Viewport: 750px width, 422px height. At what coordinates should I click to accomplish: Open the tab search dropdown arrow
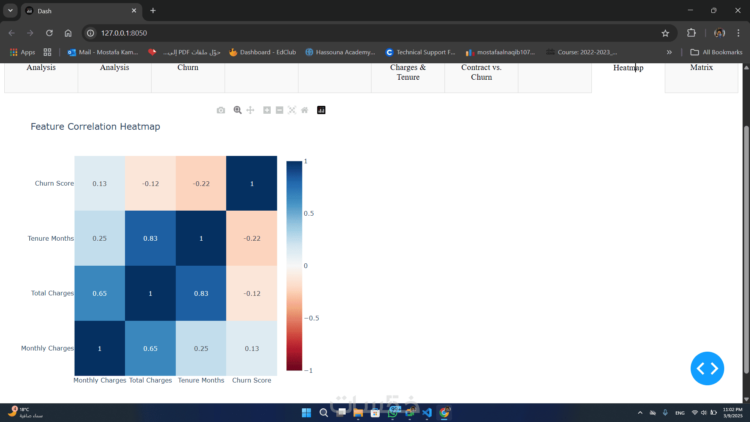coord(11,11)
